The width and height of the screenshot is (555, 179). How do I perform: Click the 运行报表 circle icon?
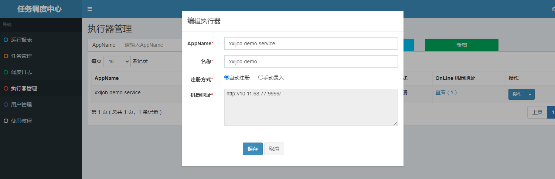point(6,40)
